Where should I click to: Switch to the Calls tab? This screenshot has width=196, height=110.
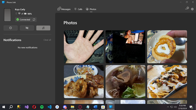coord(78,9)
